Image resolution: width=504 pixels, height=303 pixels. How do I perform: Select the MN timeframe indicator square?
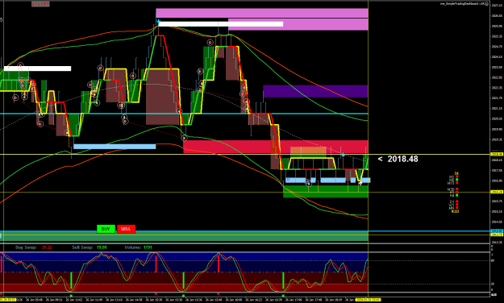point(456,208)
